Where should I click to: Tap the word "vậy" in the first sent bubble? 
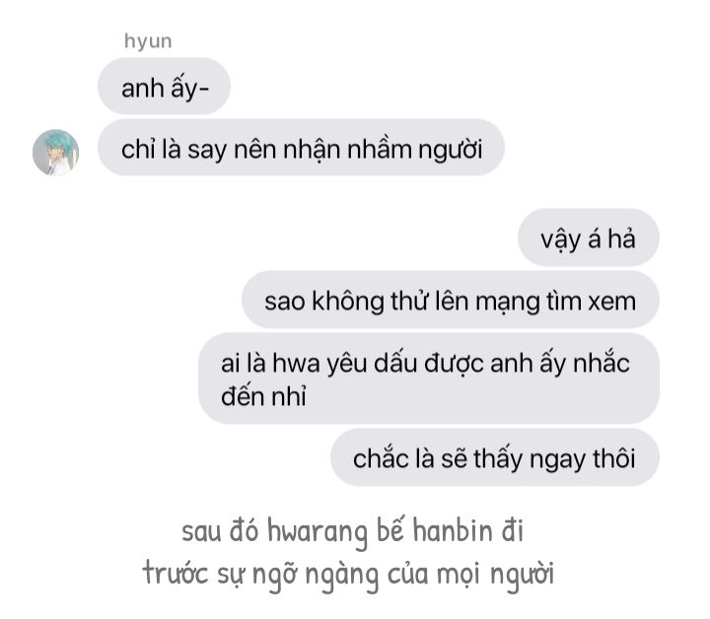point(561,241)
